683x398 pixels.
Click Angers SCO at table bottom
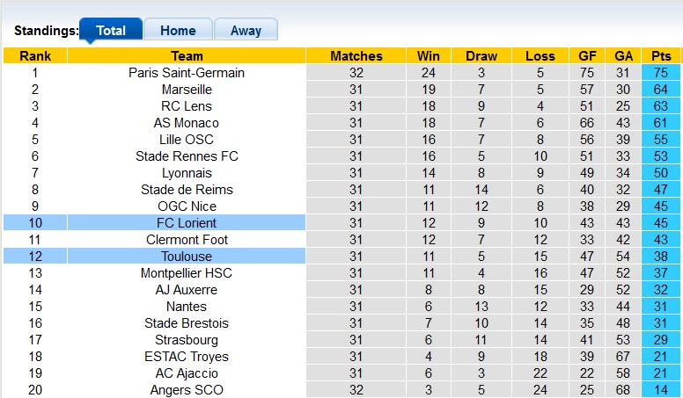pos(187,390)
